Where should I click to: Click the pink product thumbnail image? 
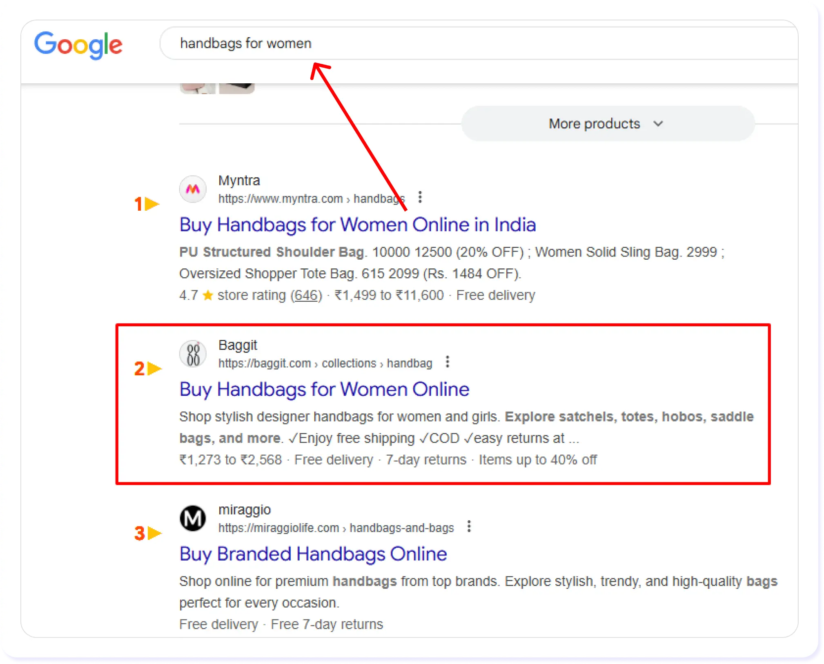pos(197,88)
